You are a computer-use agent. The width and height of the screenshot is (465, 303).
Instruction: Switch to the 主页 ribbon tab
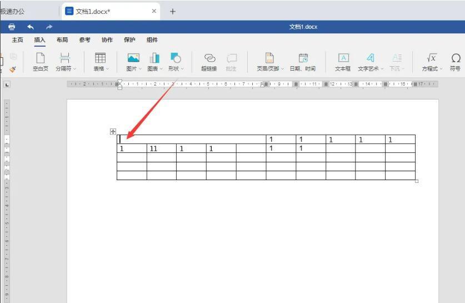(x=17, y=40)
